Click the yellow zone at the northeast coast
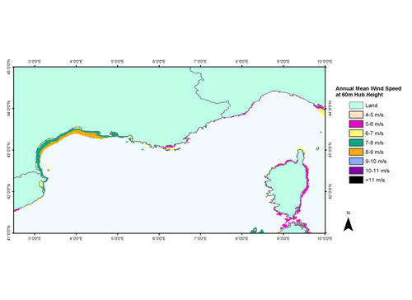The height and width of the screenshot is (300, 412). (x=321, y=112)
